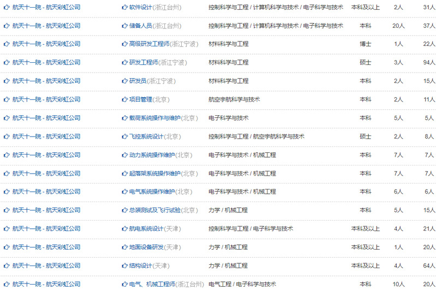The height and width of the screenshot is (290, 436).
Task: Open 航天十一院 - 航天彩虹公司 in 载荷系统操作与维护 row
Action: pyautogui.click(x=46, y=118)
